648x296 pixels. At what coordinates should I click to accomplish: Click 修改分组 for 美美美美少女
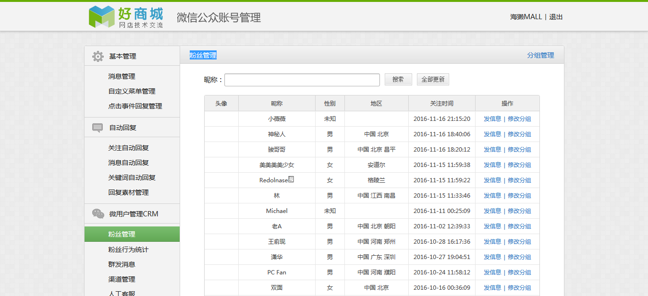point(519,165)
